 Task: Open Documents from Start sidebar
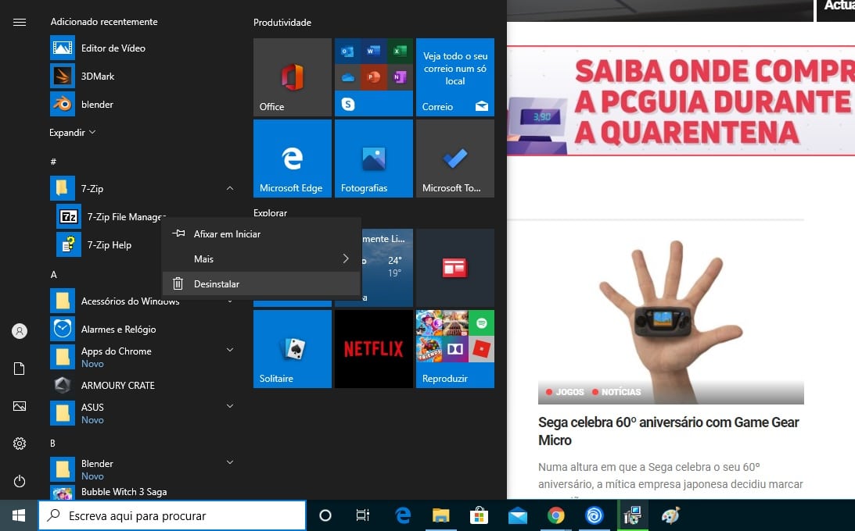click(19, 369)
